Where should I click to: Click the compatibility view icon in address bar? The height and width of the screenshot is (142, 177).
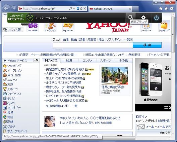tap(78, 8)
